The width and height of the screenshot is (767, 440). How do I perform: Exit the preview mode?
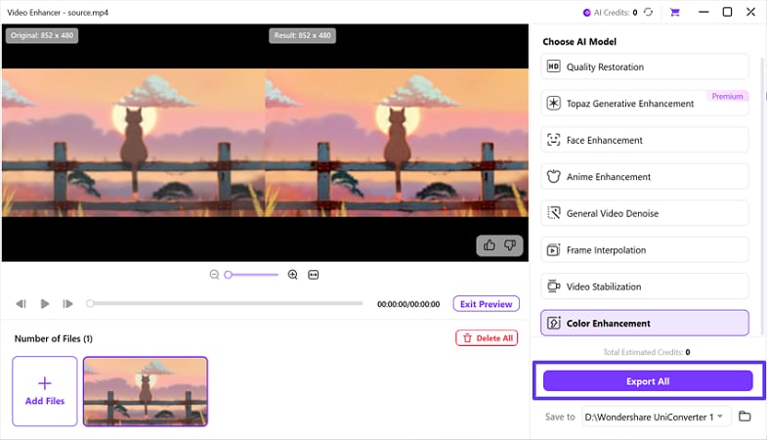coord(486,304)
